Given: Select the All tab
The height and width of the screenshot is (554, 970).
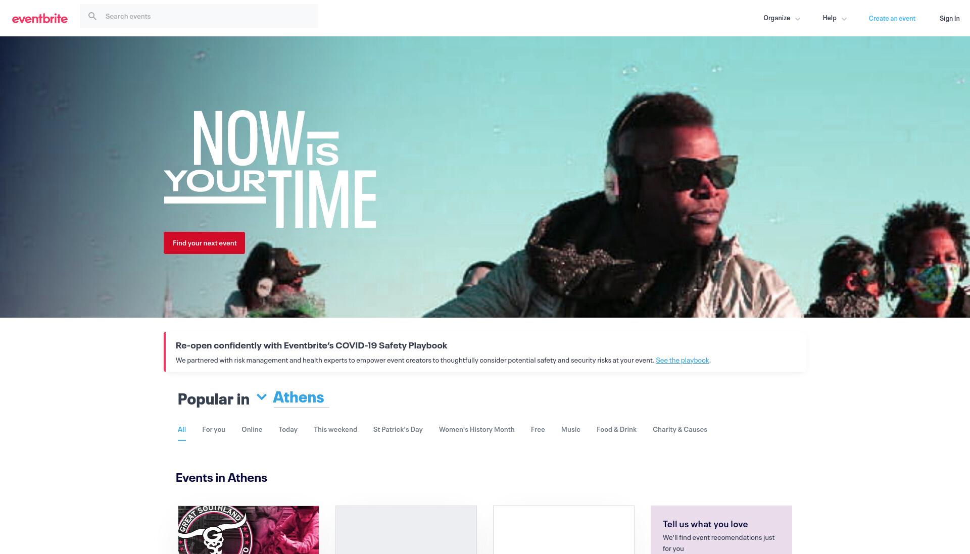Looking at the screenshot, I should click(x=182, y=429).
